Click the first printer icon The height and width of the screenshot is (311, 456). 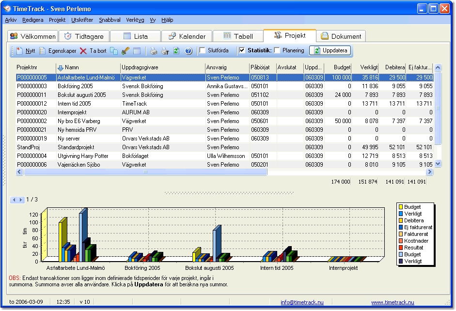click(x=154, y=51)
